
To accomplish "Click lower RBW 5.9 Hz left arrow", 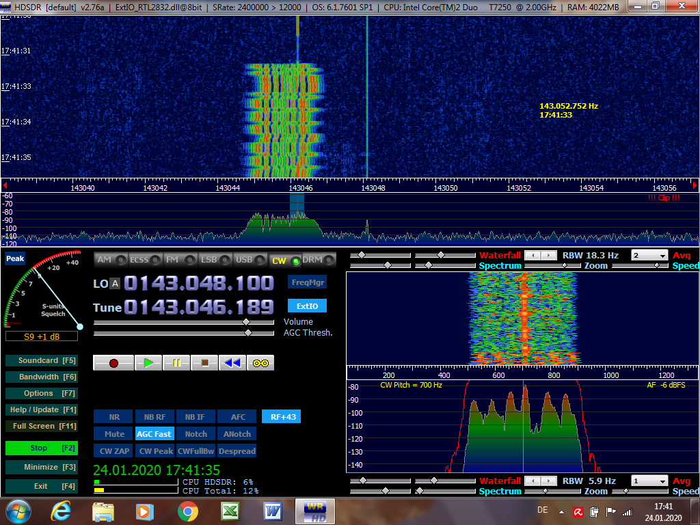I will [533, 481].
